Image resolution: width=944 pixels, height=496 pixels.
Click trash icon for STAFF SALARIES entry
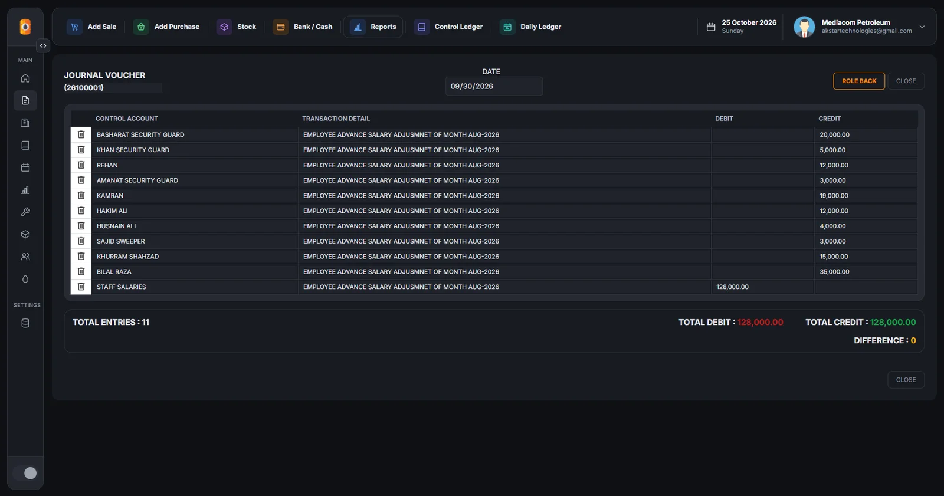coord(81,287)
